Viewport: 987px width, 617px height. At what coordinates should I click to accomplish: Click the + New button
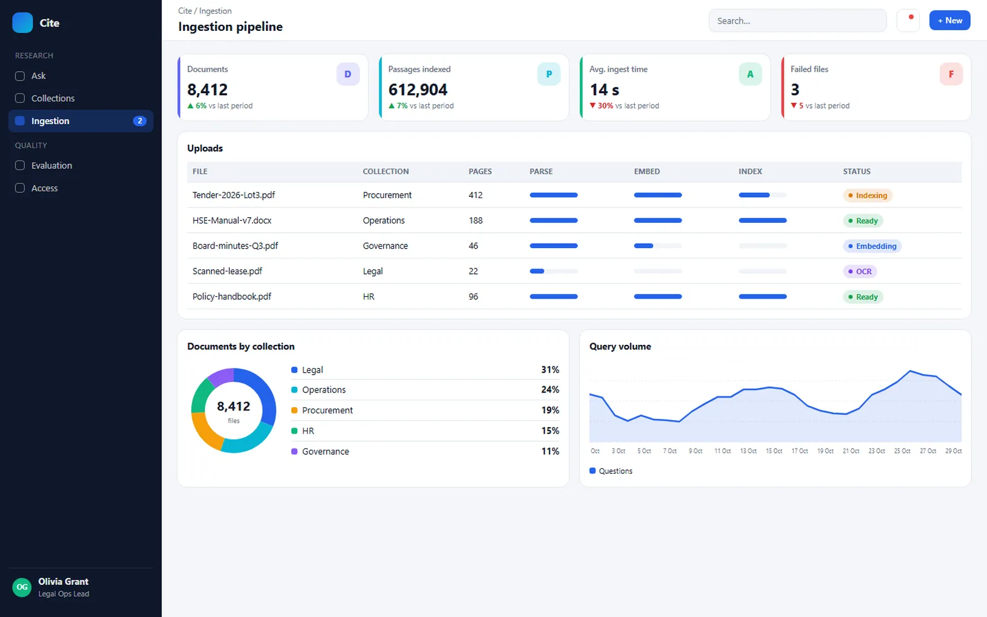950,20
